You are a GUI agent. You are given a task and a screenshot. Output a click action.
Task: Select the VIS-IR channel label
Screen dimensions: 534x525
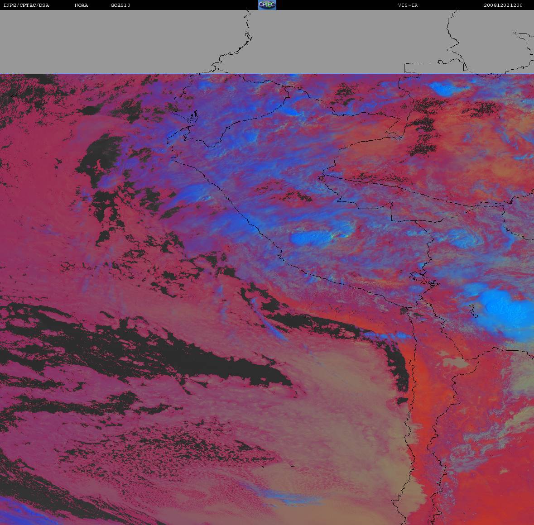pos(408,5)
